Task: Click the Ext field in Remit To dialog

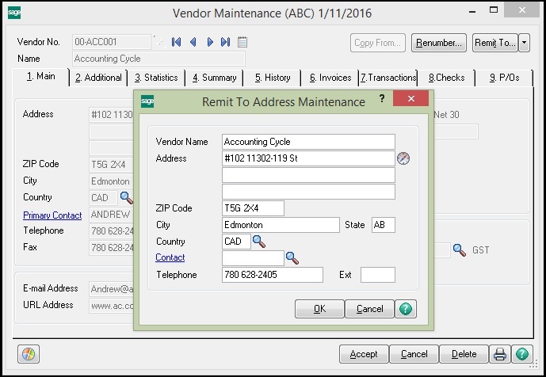Action: pos(378,275)
